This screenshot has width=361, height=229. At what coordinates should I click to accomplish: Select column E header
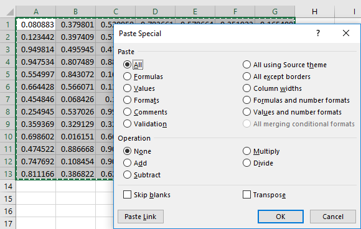point(195,11)
